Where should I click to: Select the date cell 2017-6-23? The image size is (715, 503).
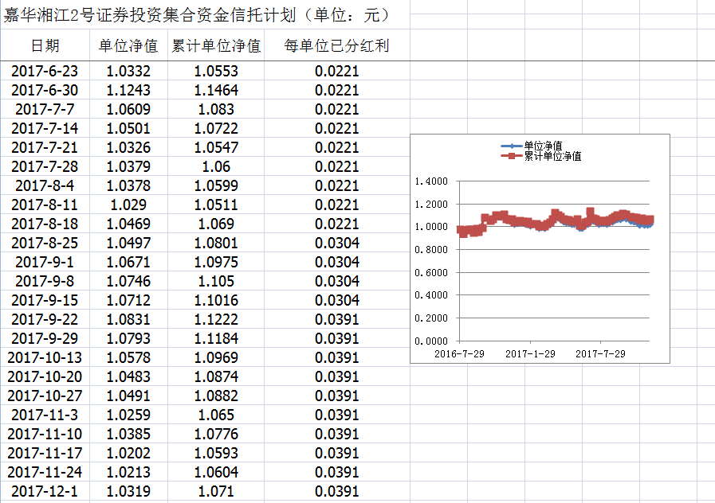click(45, 71)
